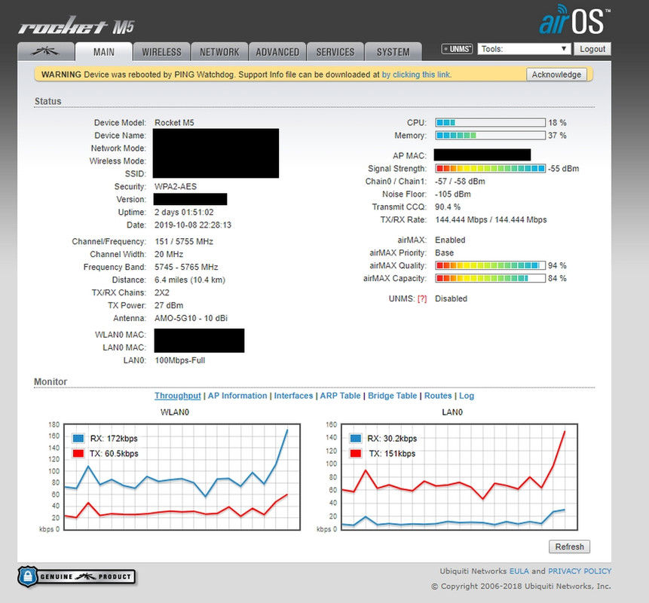The image size is (649, 603).
Task: View the Interfaces monitor
Action: pos(293,396)
